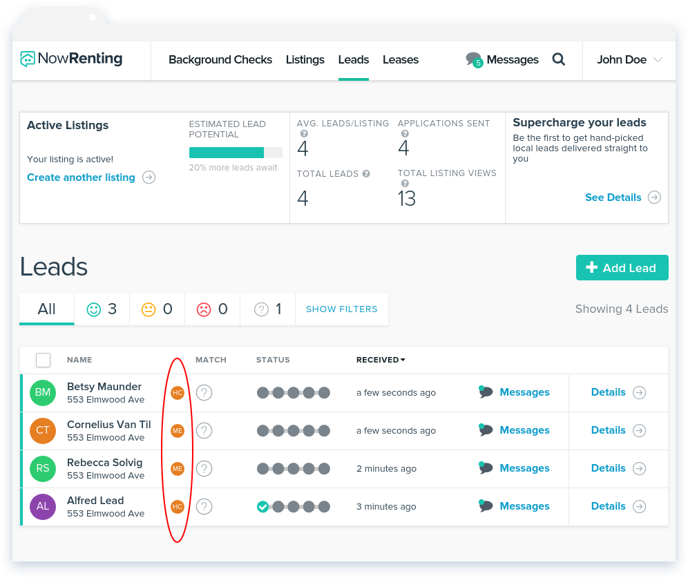Click the MATCH column header
The height and width of the screenshot is (578, 688).
click(x=211, y=360)
